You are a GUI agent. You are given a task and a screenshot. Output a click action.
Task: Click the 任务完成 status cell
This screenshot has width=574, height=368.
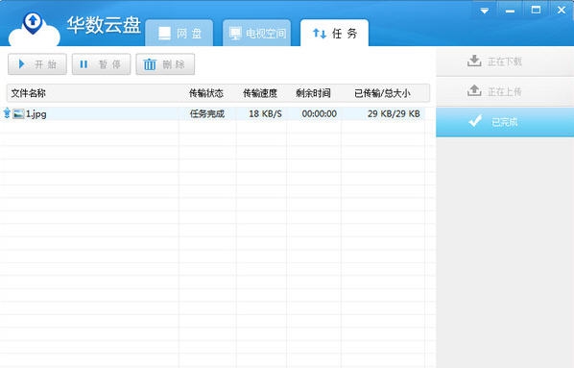click(x=206, y=113)
